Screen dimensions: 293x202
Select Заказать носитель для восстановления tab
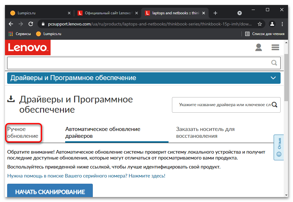tap(205, 132)
